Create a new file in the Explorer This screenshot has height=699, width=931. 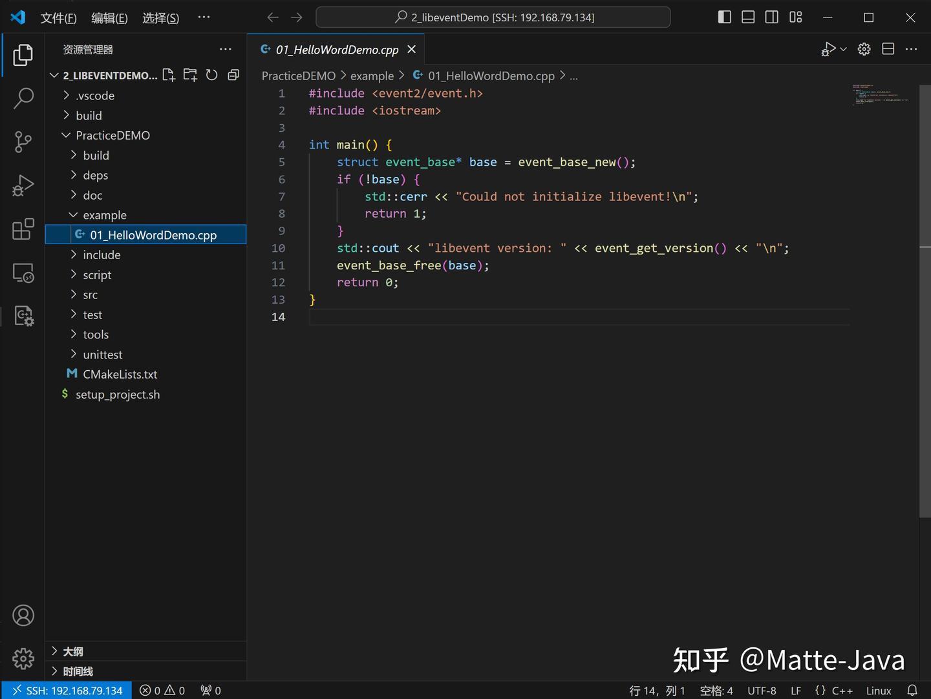point(169,75)
